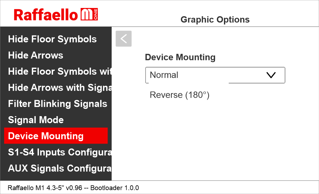Click Raffaello M1 version text in footer
This screenshot has width=319, height=194.
44,188
